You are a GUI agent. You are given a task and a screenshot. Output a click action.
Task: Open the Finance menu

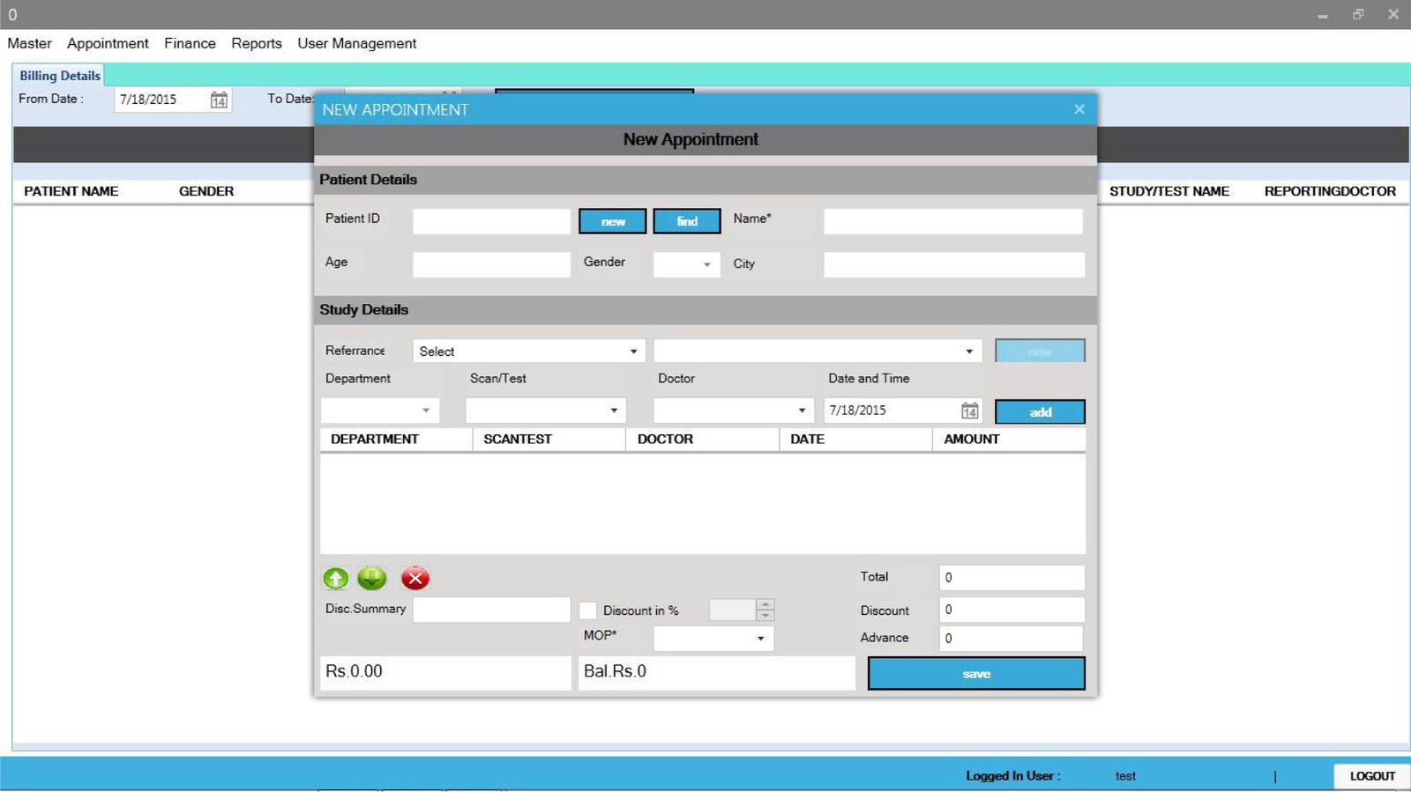(x=190, y=43)
